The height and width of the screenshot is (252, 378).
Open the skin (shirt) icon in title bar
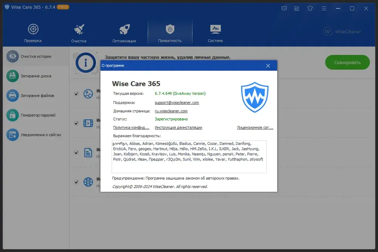point(310,8)
